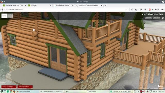Click VIEW ALL VIDEOS button

[9, 87]
